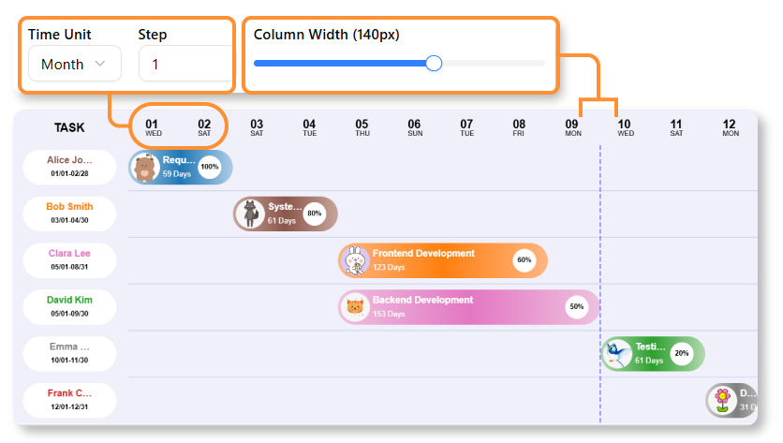Click the cat avatar on Backend Development bar
Image resolution: width=783 pixels, height=443 pixels.
(x=355, y=306)
